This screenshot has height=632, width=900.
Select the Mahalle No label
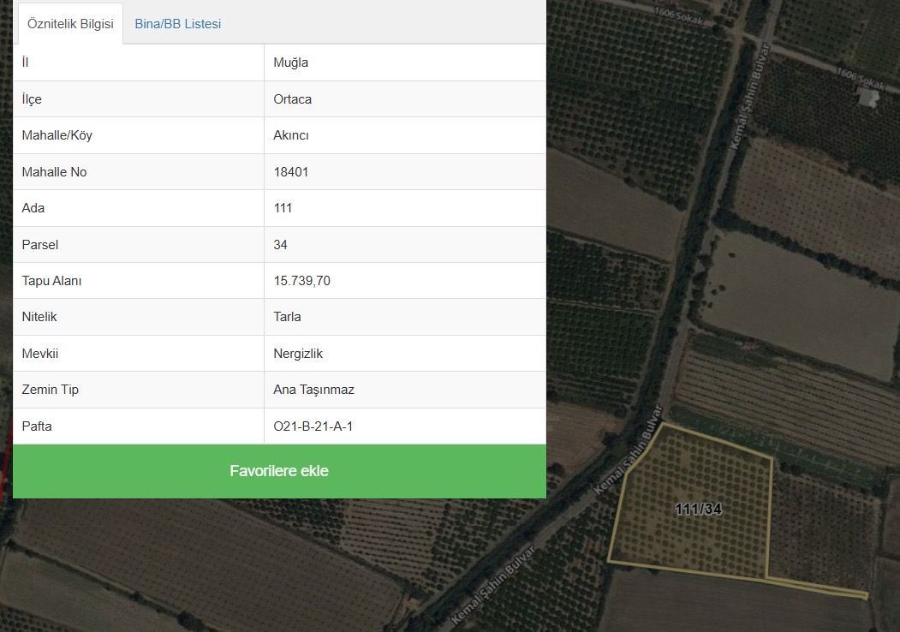tap(54, 171)
